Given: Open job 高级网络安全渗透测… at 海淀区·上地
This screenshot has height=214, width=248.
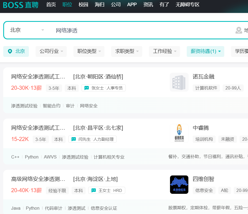Looking at the screenshot, I should (38, 179).
